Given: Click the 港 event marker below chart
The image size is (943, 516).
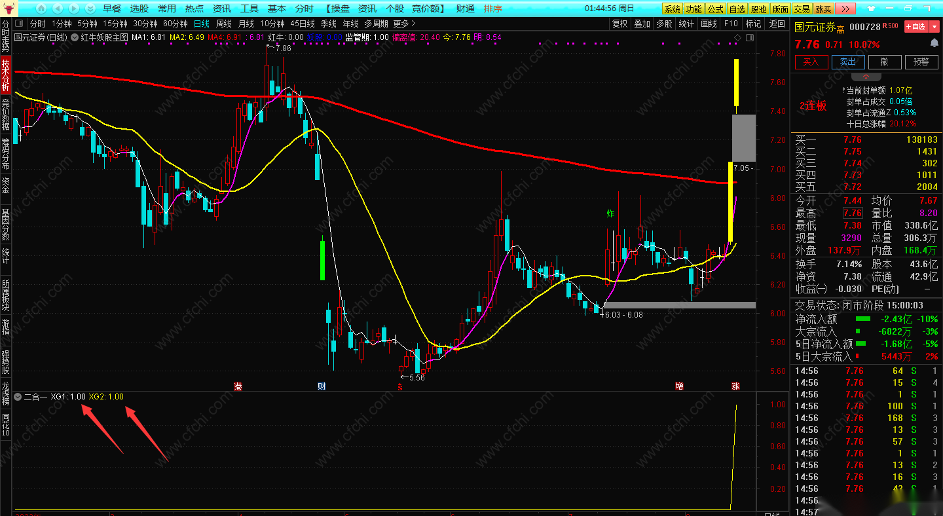Looking at the screenshot, I should (x=238, y=386).
